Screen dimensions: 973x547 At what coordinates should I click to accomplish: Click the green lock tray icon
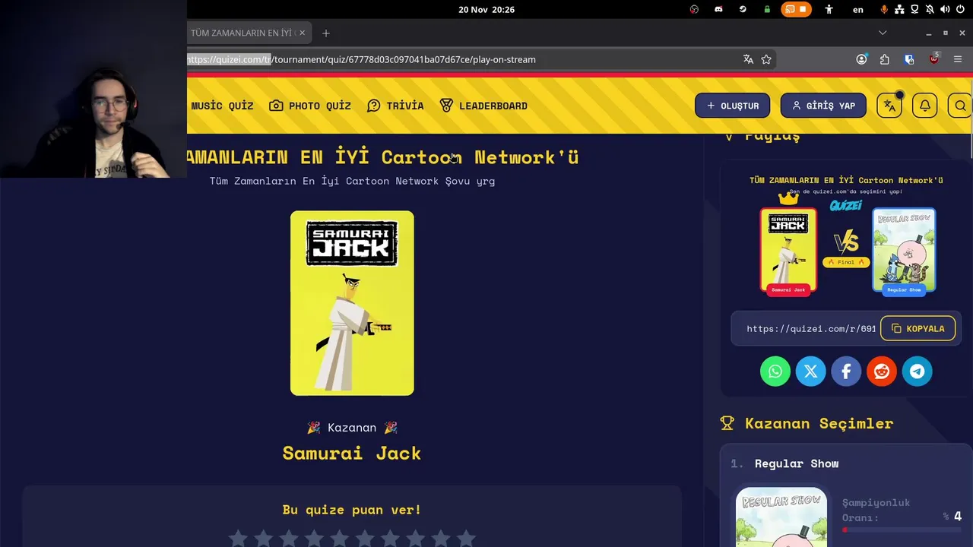tap(767, 9)
